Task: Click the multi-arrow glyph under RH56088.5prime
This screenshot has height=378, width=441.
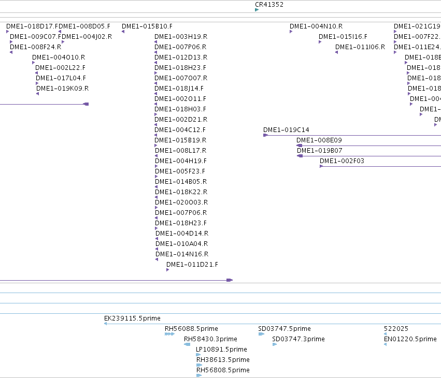Action: pyautogui.click(x=169, y=334)
